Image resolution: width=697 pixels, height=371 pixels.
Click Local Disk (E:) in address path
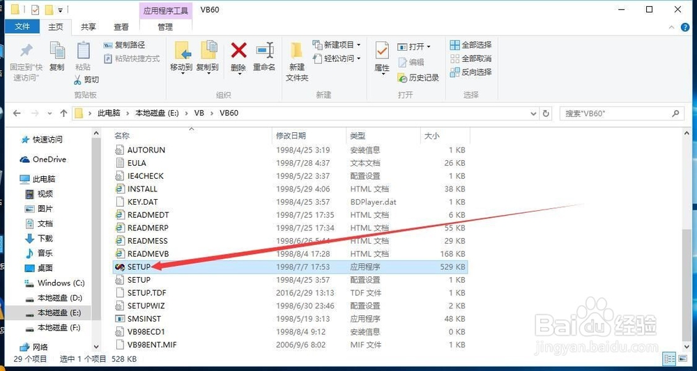(157, 113)
